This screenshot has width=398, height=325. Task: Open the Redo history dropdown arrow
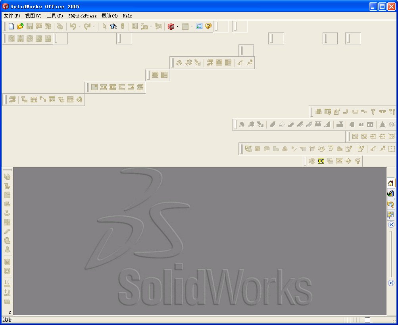(x=94, y=26)
